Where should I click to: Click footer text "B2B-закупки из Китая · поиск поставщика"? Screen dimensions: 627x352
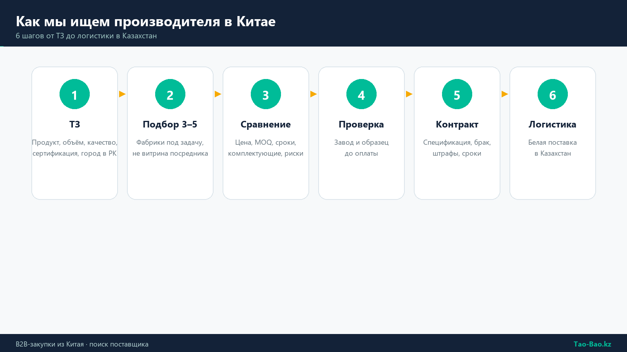coord(82,344)
